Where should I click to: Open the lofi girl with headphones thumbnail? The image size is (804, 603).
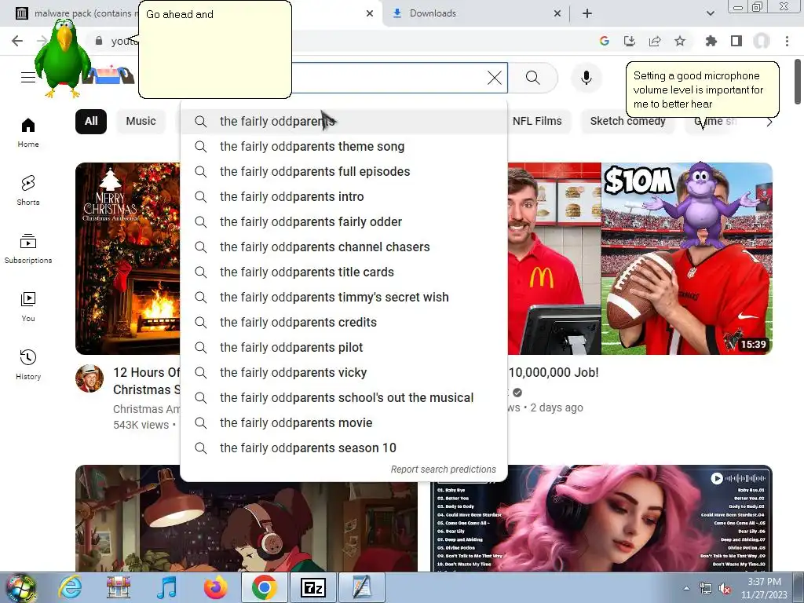246,527
